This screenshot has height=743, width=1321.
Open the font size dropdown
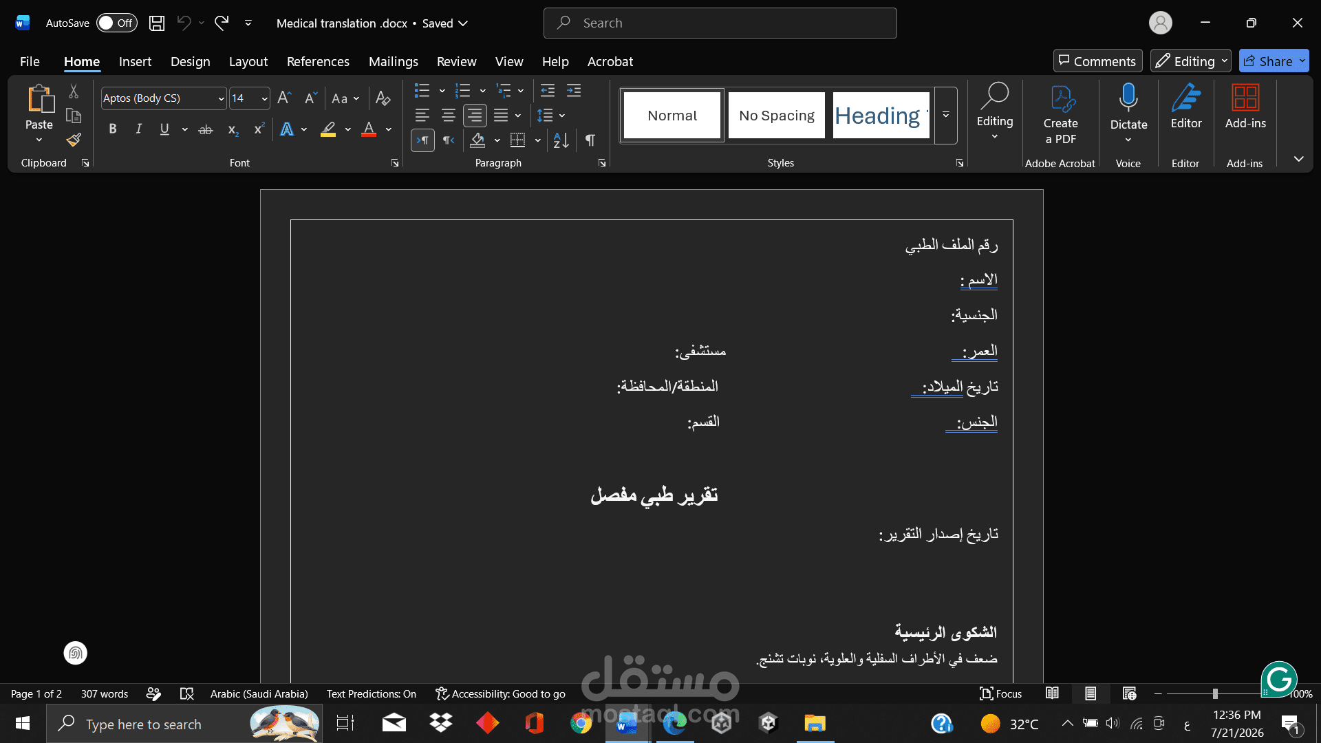click(264, 98)
